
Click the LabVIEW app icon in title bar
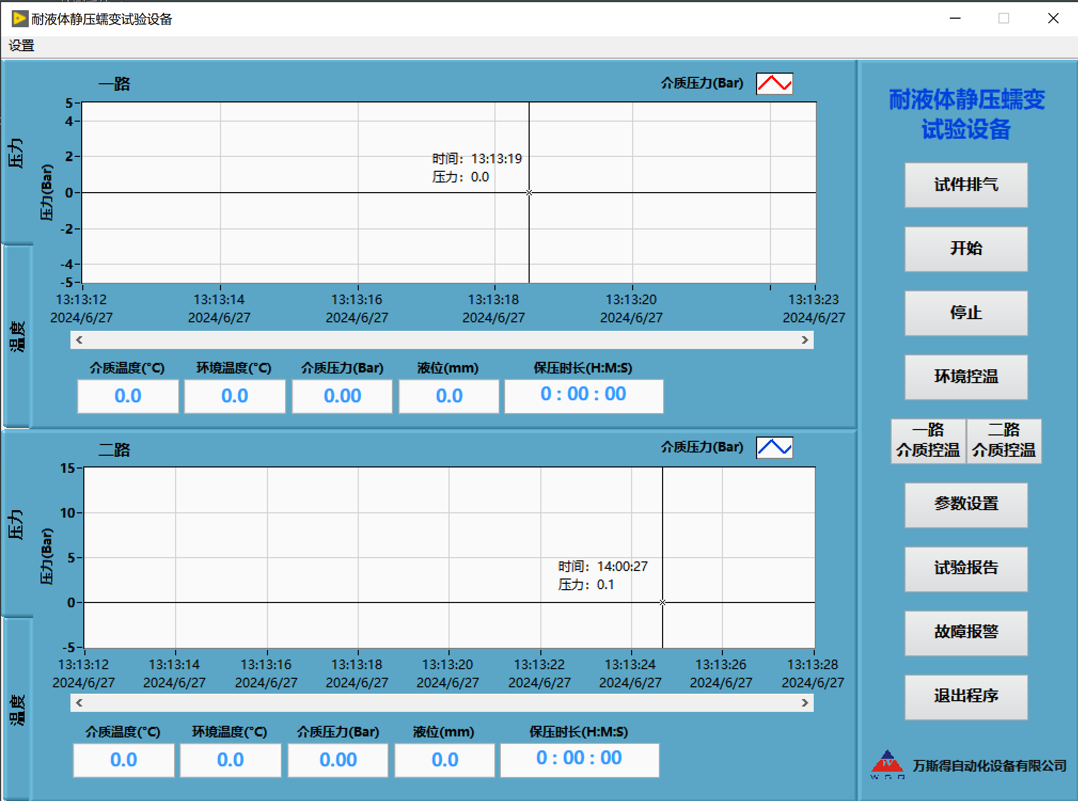[19, 19]
